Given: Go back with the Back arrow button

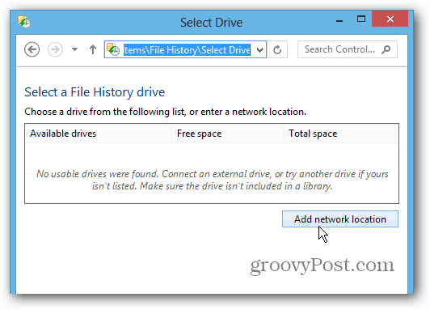Looking at the screenshot, I should click(32, 49).
